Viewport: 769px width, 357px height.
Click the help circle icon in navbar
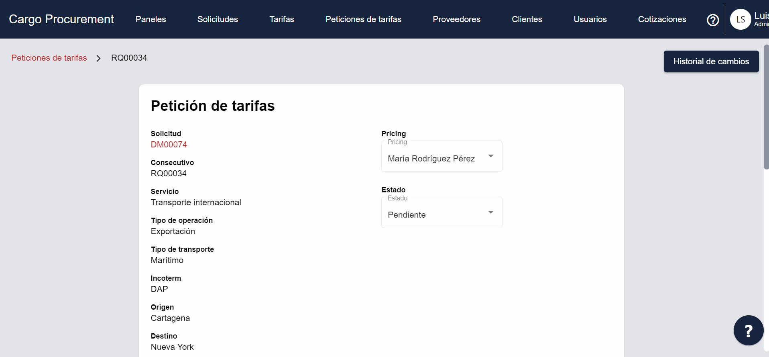pyautogui.click(x=713, y=20)
